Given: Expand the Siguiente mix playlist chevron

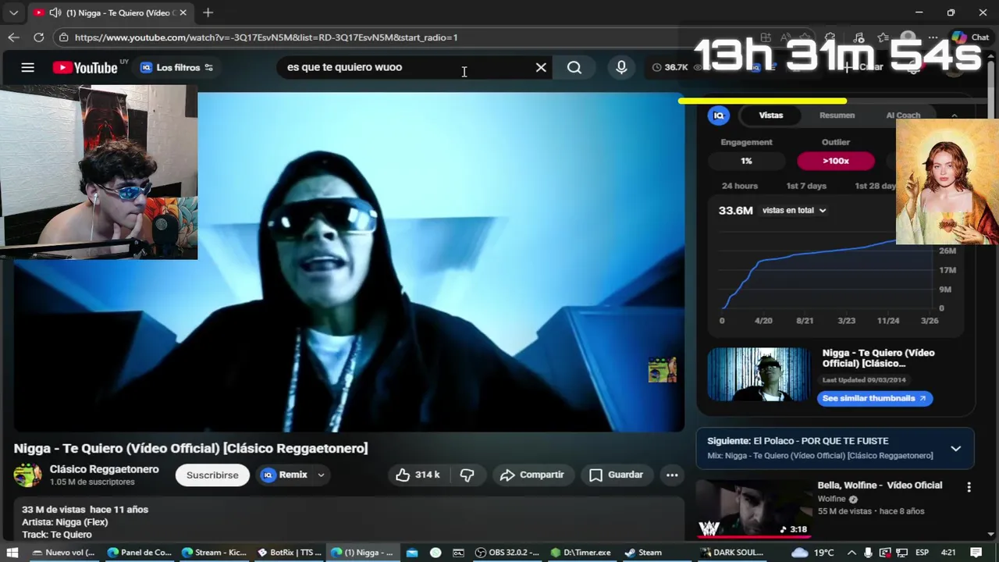Looking at the screenshot, I should (955, 449).
